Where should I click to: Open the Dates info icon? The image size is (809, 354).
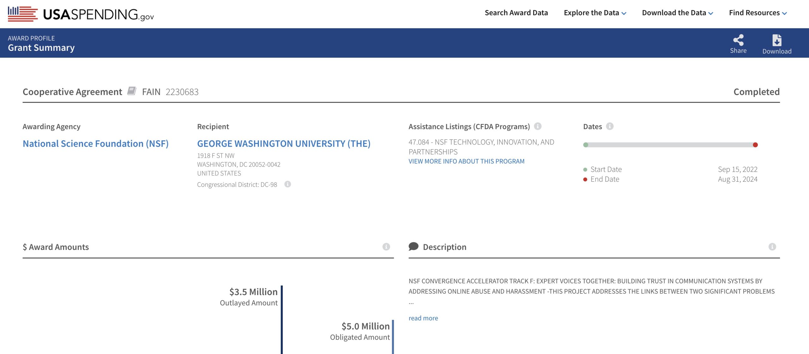pos(610,126)
